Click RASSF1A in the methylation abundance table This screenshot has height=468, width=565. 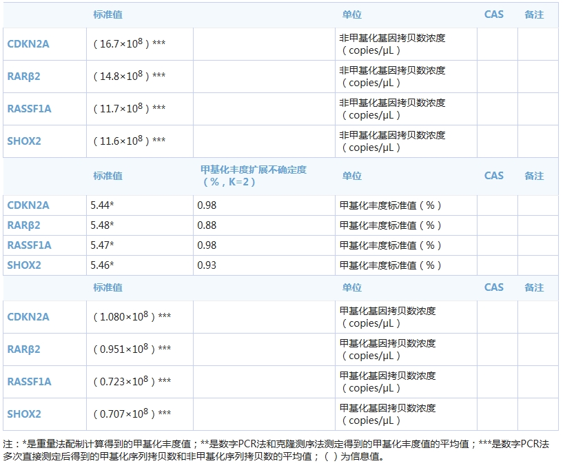click(29, 245)
